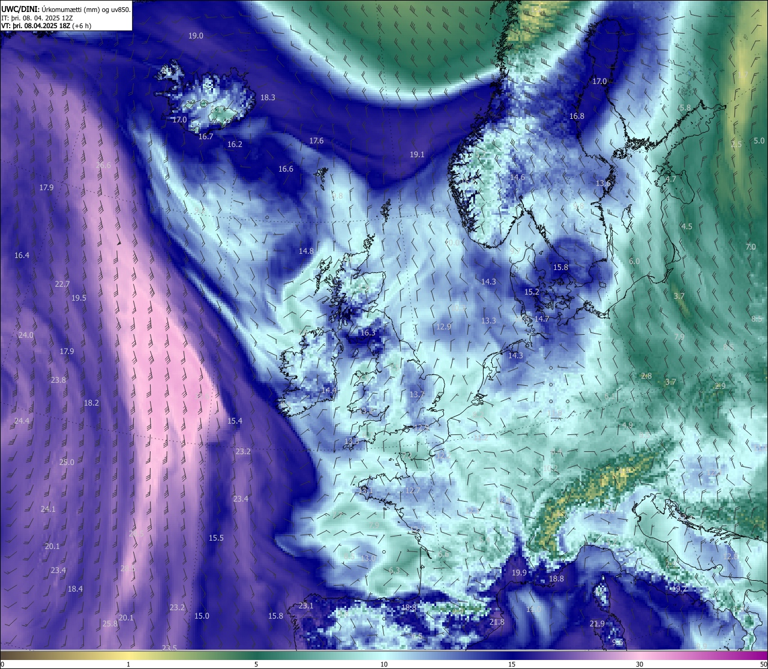This screenshot has width=768, height=669.
Task: Select the 14.8 map value
Action: [x=306, y=251]
